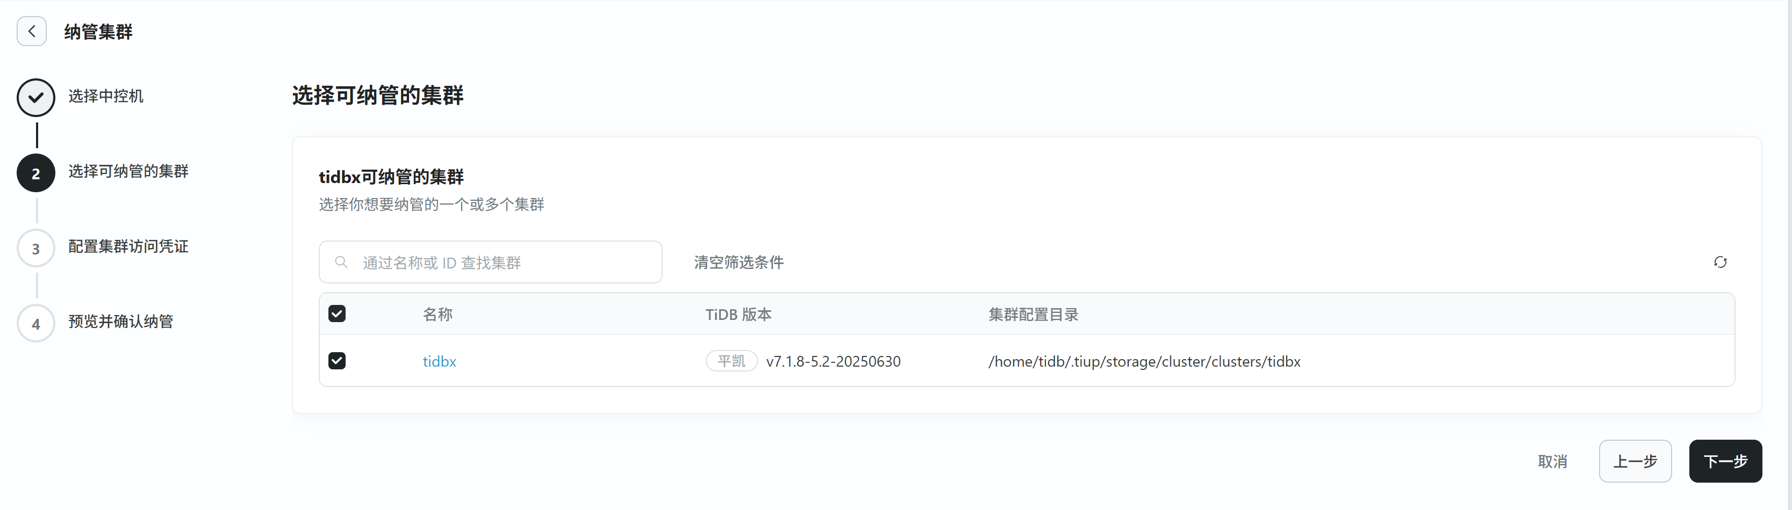Screen dimensions: 1792x510
Task: Click the refresh icon above the cluster table
Action: pos(1719,262)
